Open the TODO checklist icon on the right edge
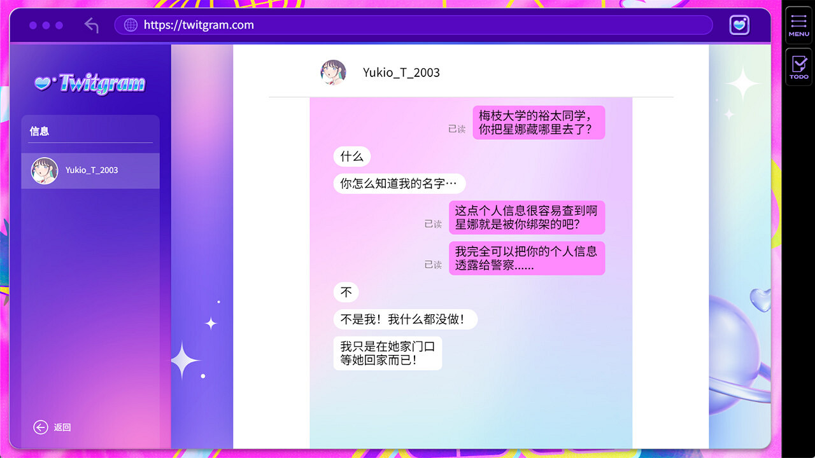The height and width of the screenshot is (458, 815). point(798,64)
